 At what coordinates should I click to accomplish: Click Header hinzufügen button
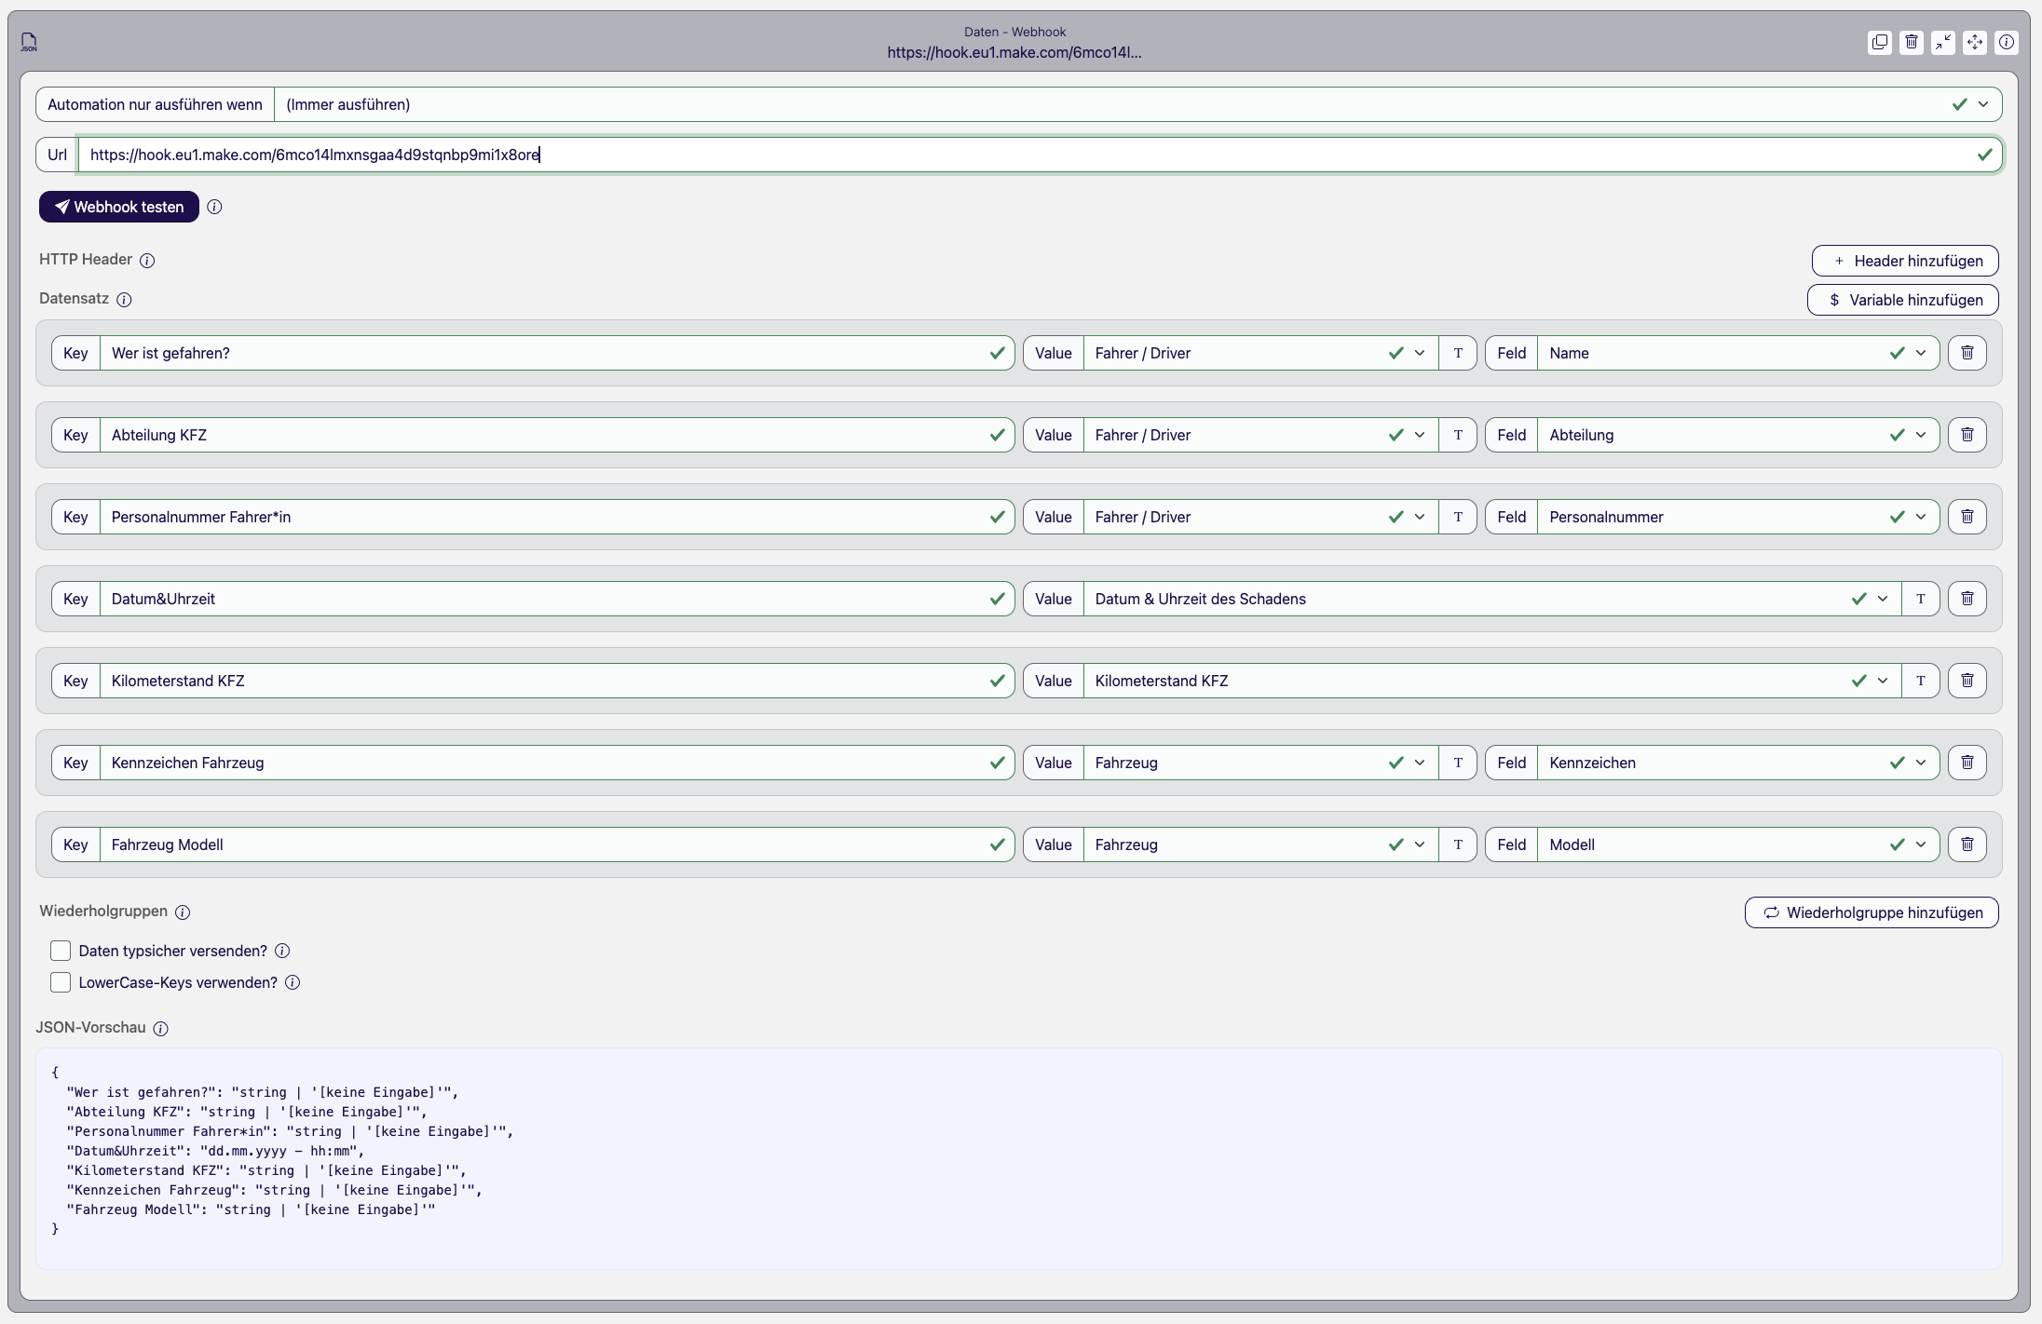tap(1905, 261)
